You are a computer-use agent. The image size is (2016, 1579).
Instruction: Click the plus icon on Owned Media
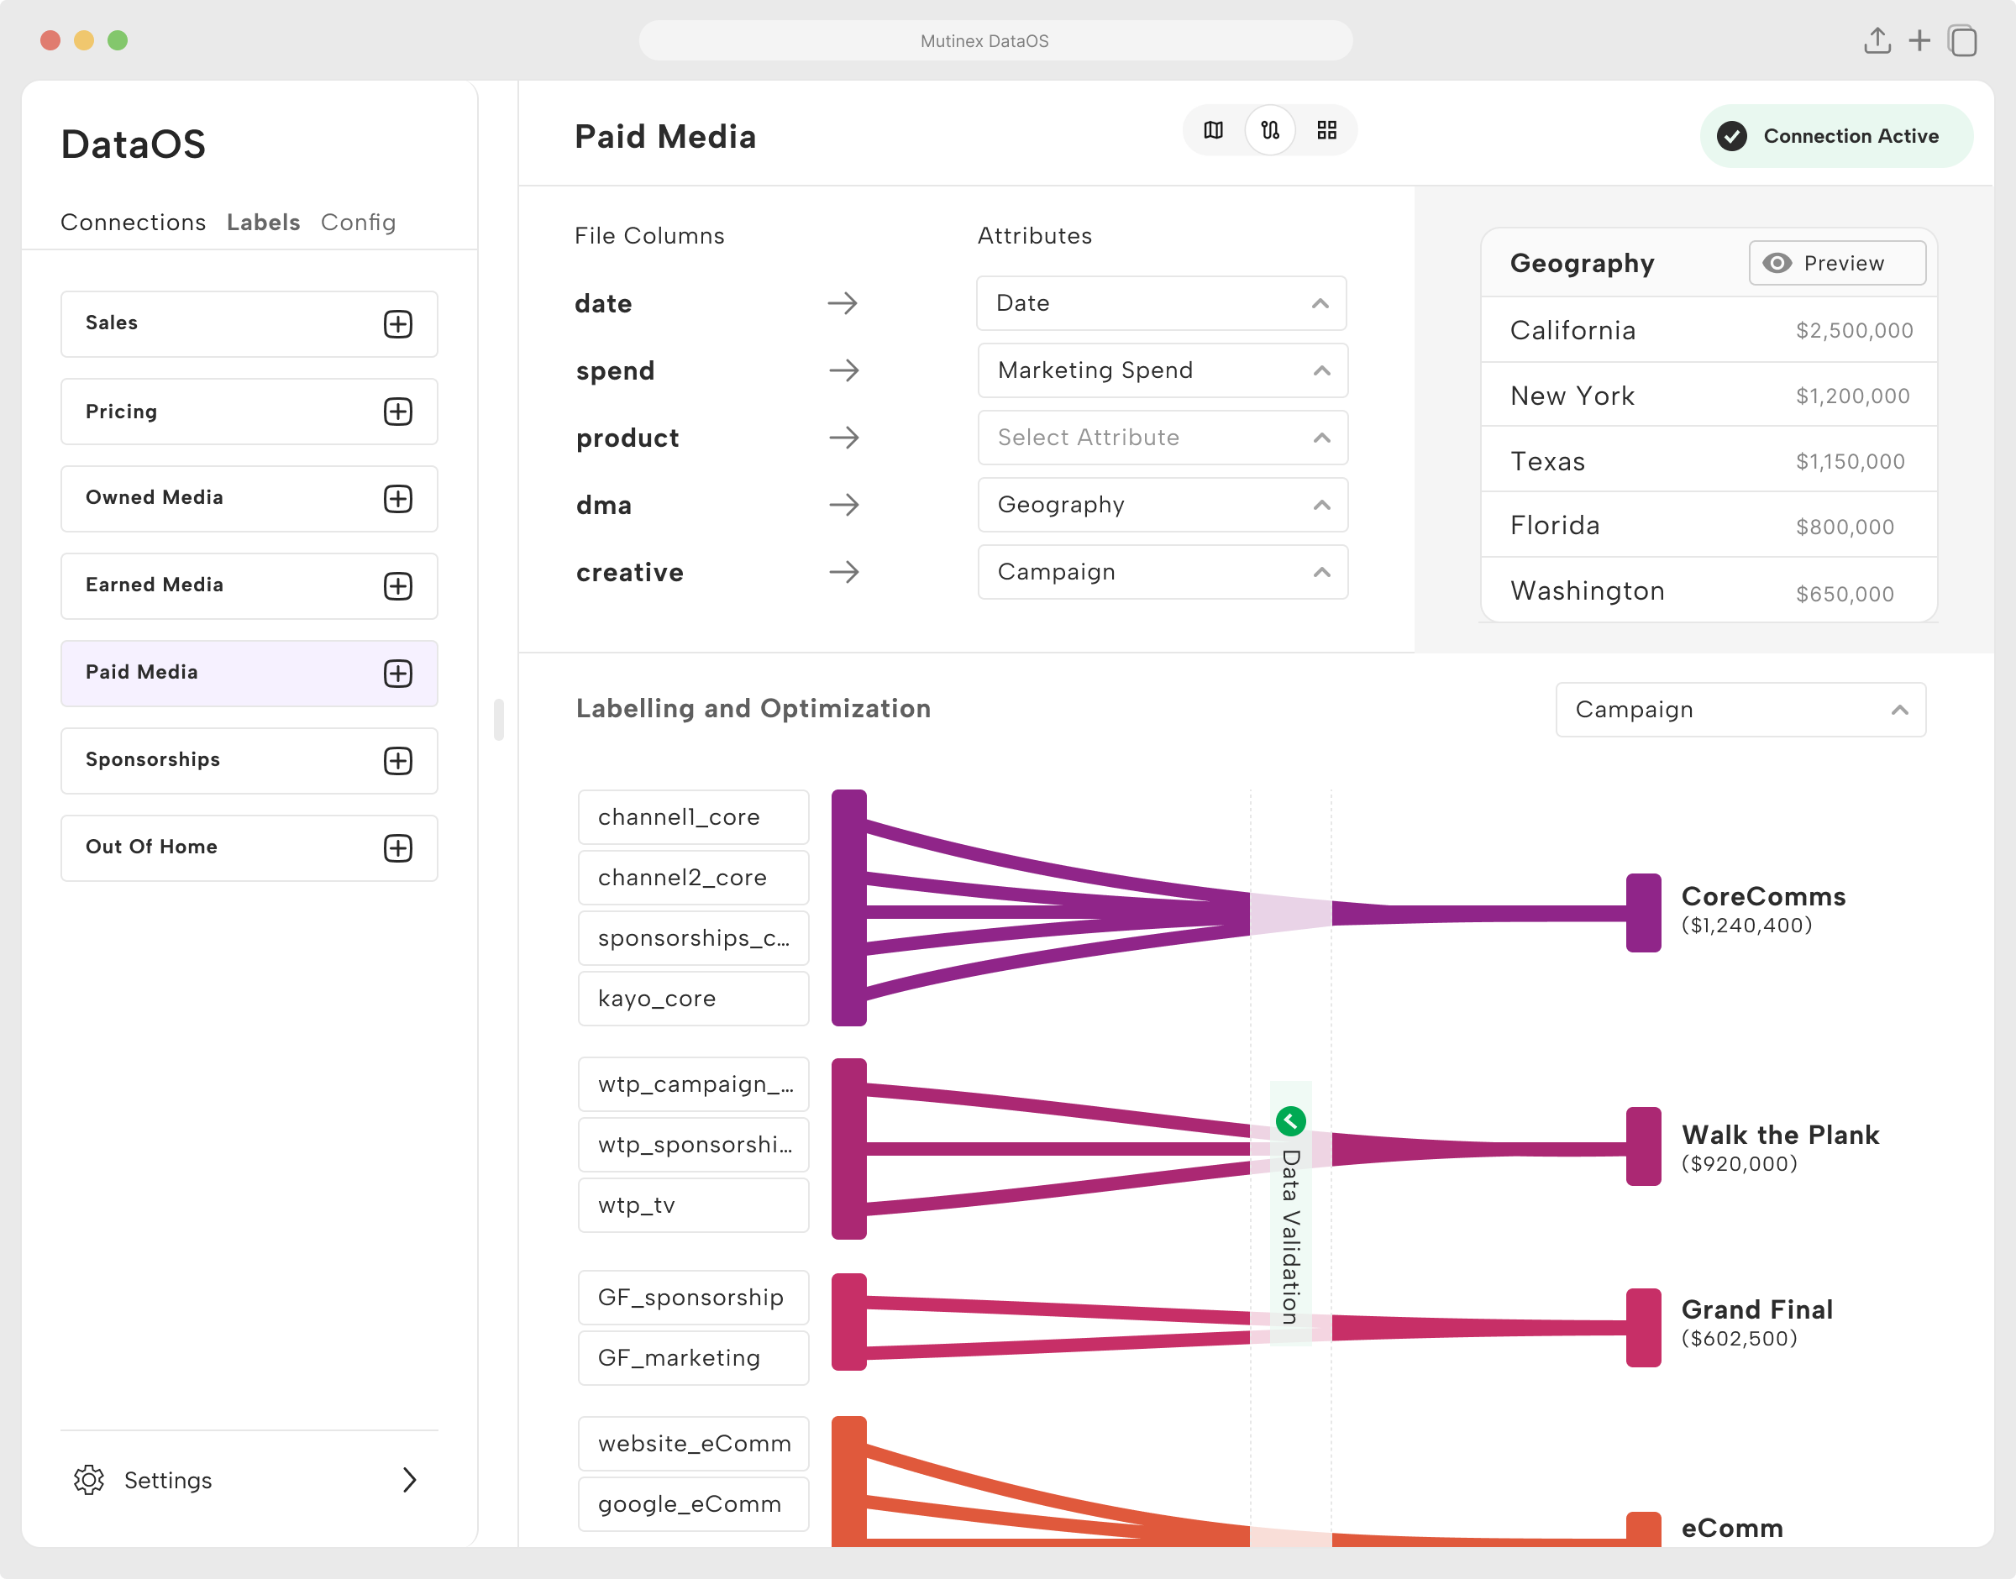[397, 498]
